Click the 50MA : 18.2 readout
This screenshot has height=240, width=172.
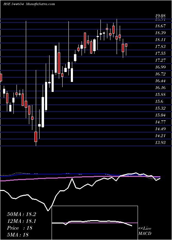(x=21, y=214)
